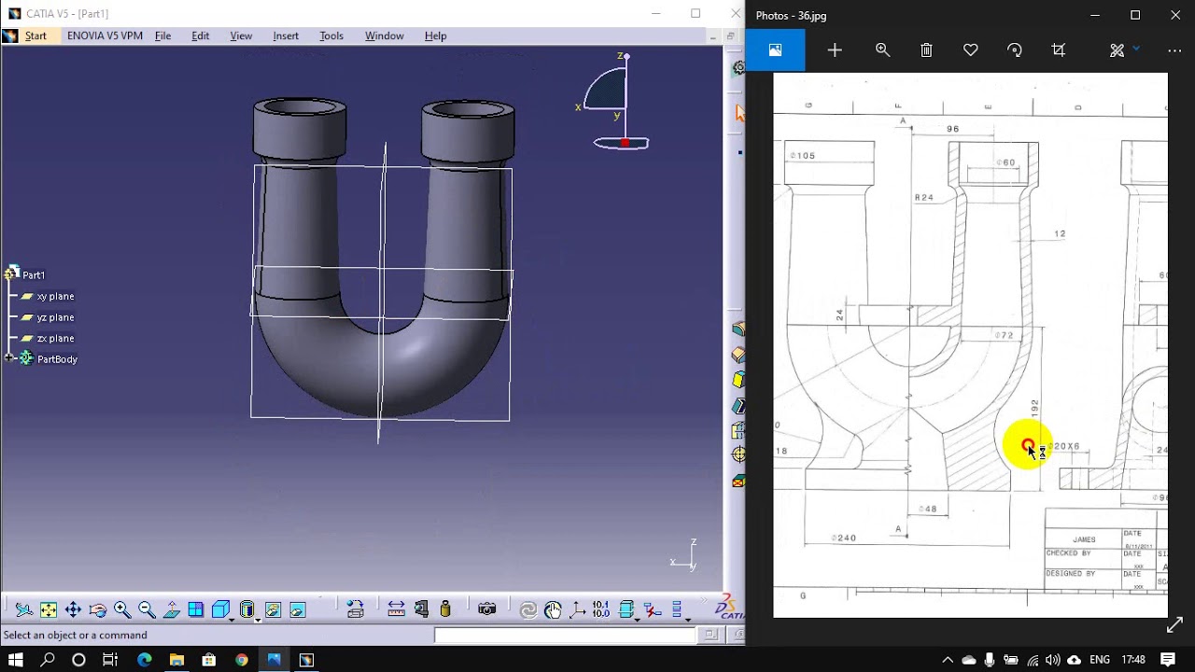Open See more options in Photos

1174,50
